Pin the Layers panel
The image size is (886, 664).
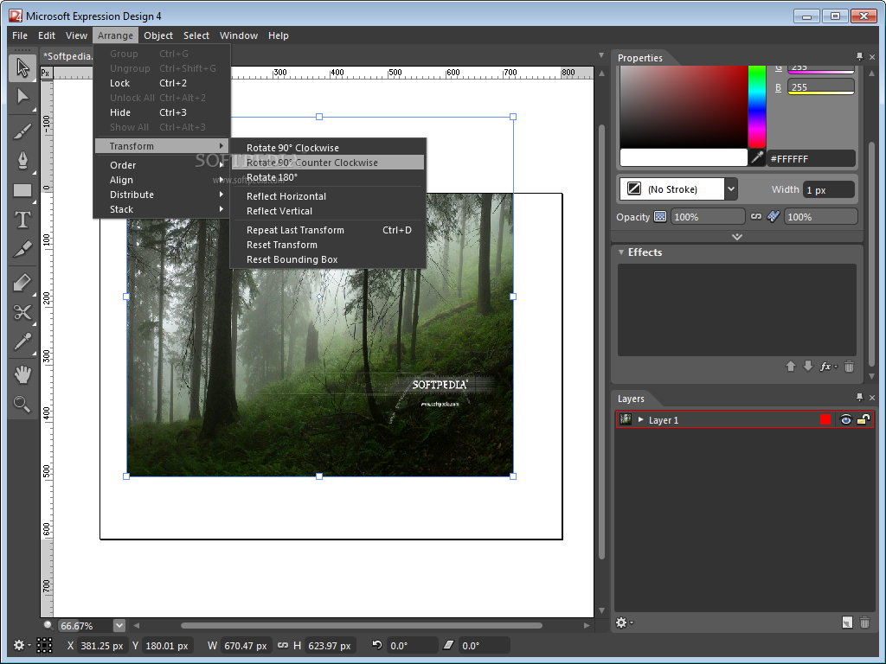859,397
